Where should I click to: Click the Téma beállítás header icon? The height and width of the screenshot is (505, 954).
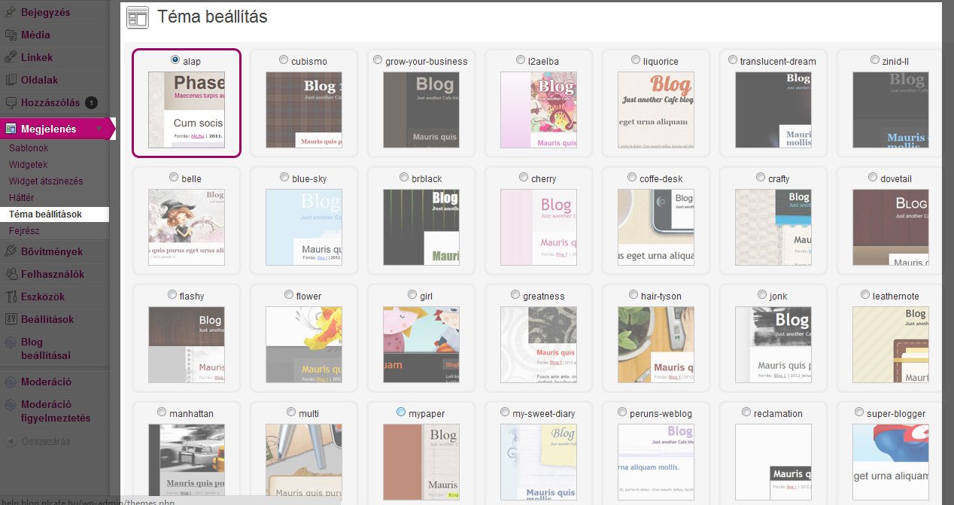click(137, 17)
